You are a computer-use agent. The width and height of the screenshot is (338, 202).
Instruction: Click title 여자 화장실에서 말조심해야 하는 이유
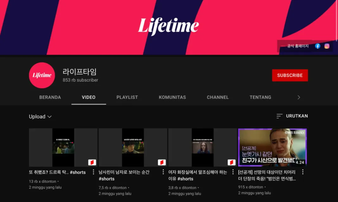coord(198,175)
